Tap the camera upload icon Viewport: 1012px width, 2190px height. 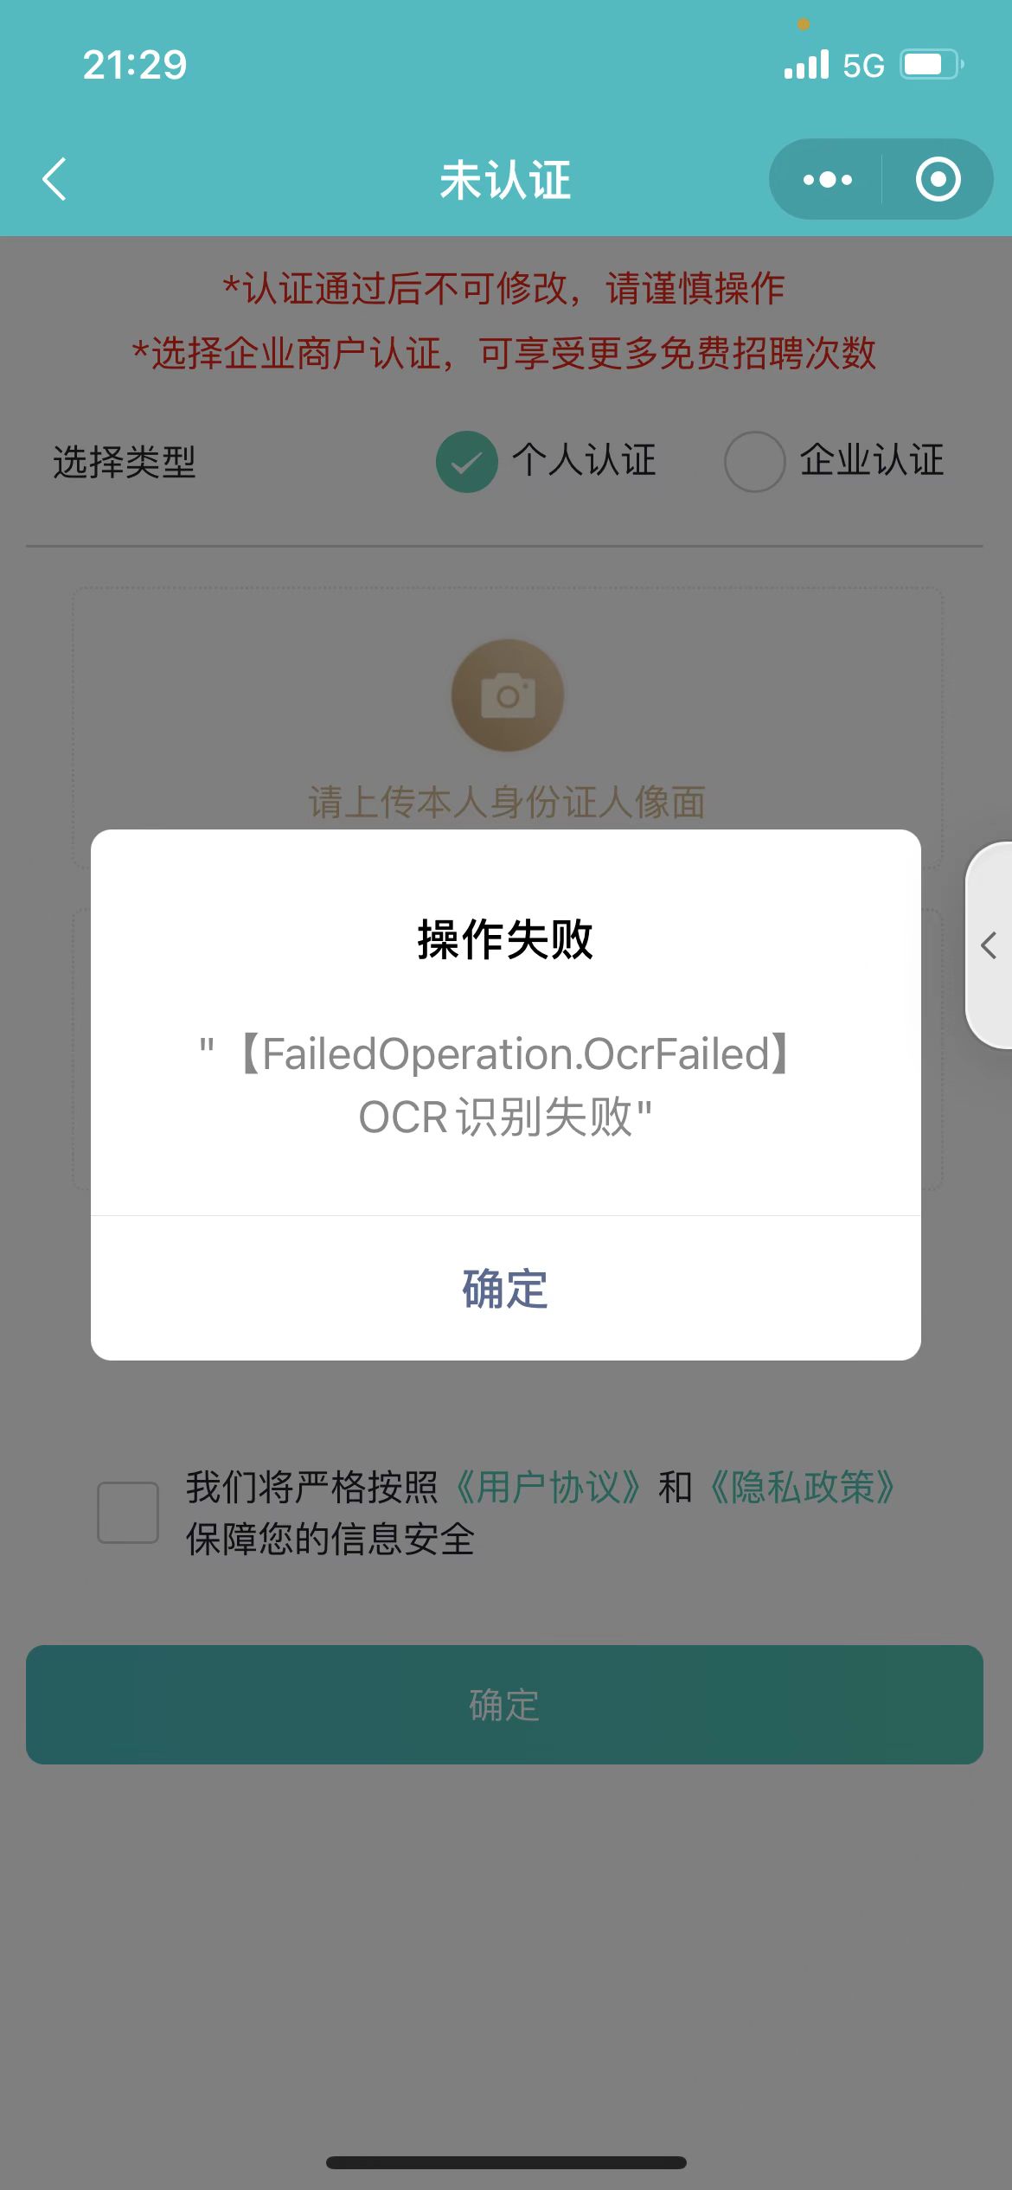[x=508, y=695]
